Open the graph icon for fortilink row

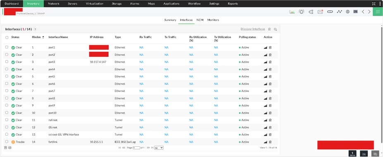tap(266, 142)
